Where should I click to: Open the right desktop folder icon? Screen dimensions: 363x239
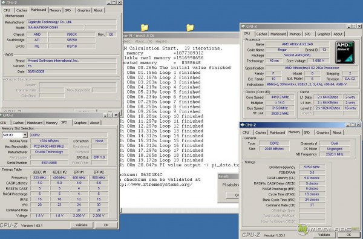click(x=190, y=27)
